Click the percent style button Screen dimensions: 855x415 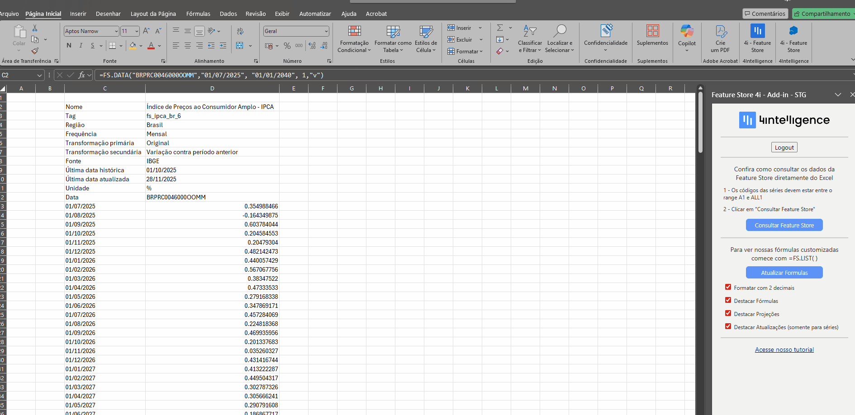point(287,46)
